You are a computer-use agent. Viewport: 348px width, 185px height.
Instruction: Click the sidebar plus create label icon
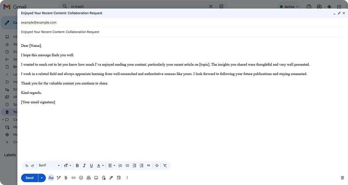coord(7,142)
